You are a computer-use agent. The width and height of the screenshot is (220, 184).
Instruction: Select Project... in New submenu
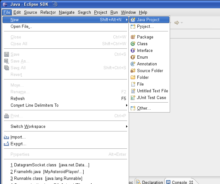pos(149,26)
